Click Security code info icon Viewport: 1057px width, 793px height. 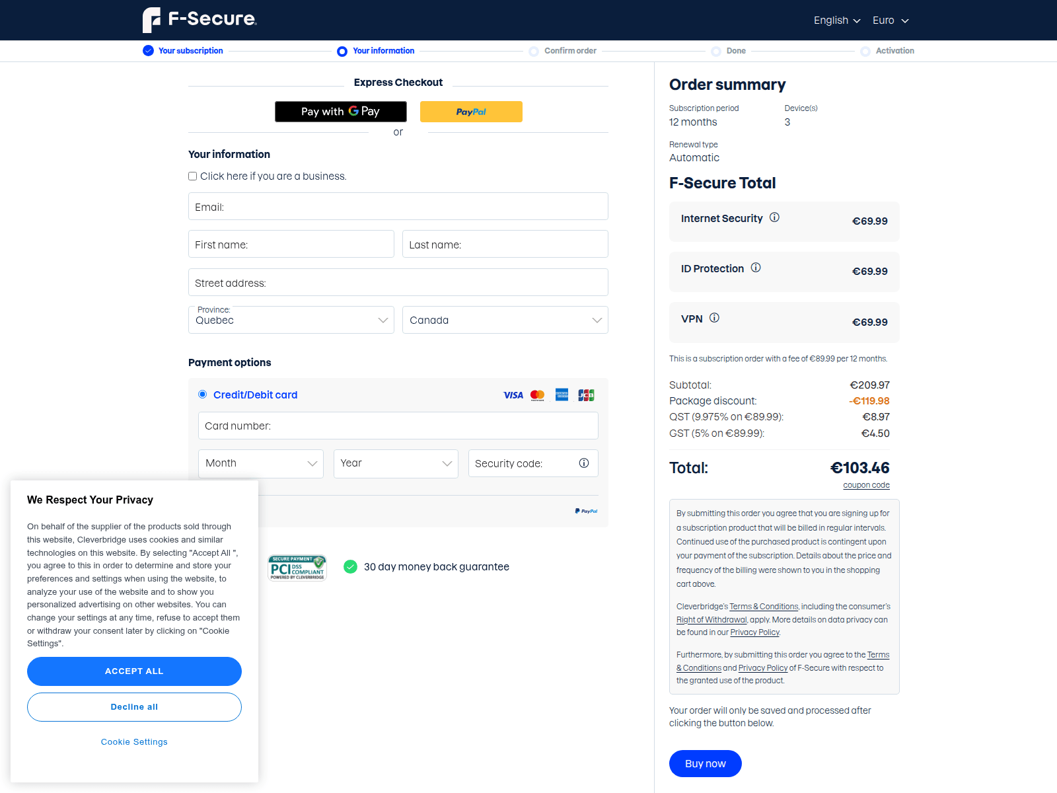point(584,463)
